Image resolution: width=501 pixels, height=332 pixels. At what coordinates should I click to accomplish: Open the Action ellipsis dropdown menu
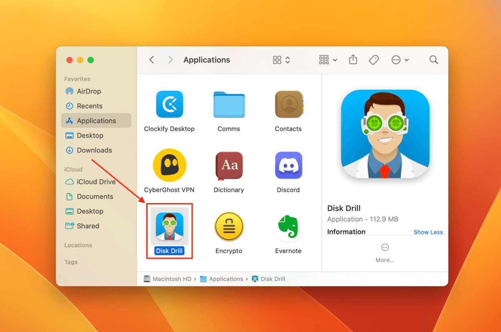point(400,60)
